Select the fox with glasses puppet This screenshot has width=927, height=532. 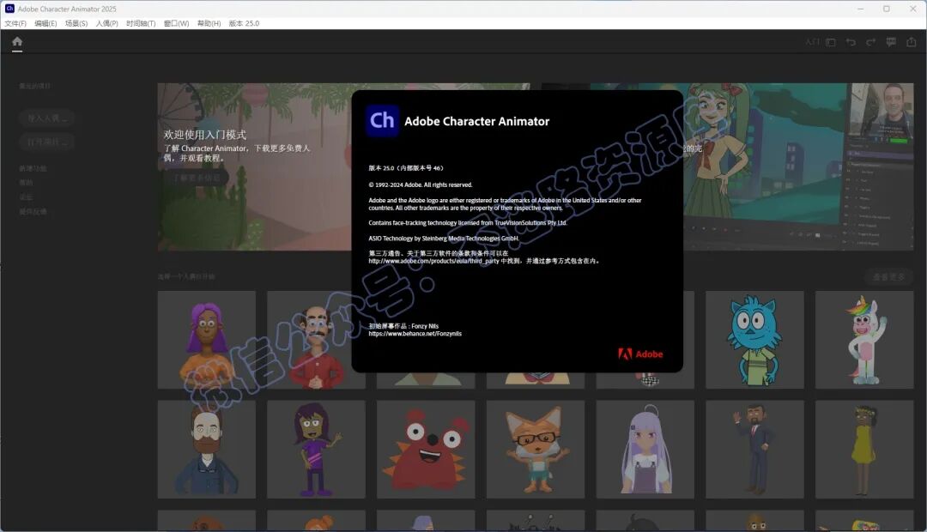click(536, 450)
